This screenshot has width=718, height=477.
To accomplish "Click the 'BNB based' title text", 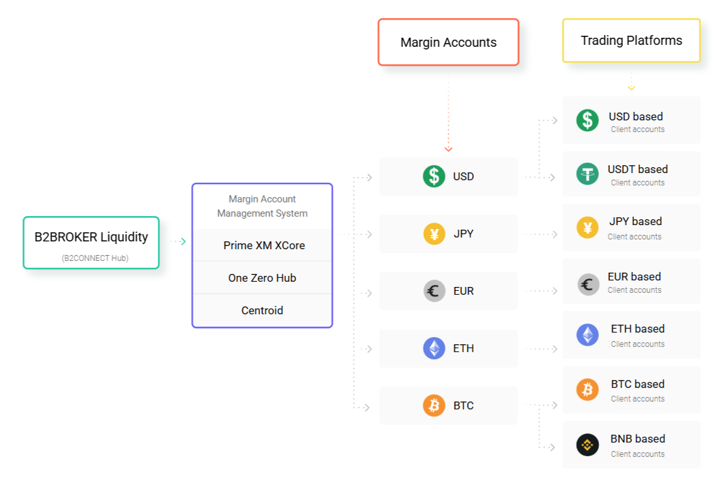I will coord(638,439).
